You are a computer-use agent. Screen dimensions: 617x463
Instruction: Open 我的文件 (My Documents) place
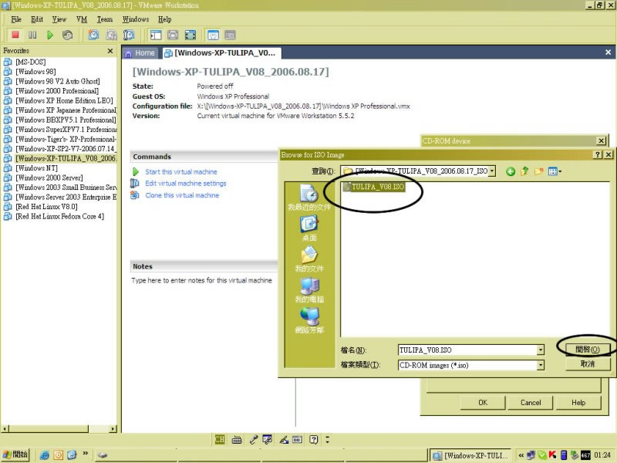[309, 259]
